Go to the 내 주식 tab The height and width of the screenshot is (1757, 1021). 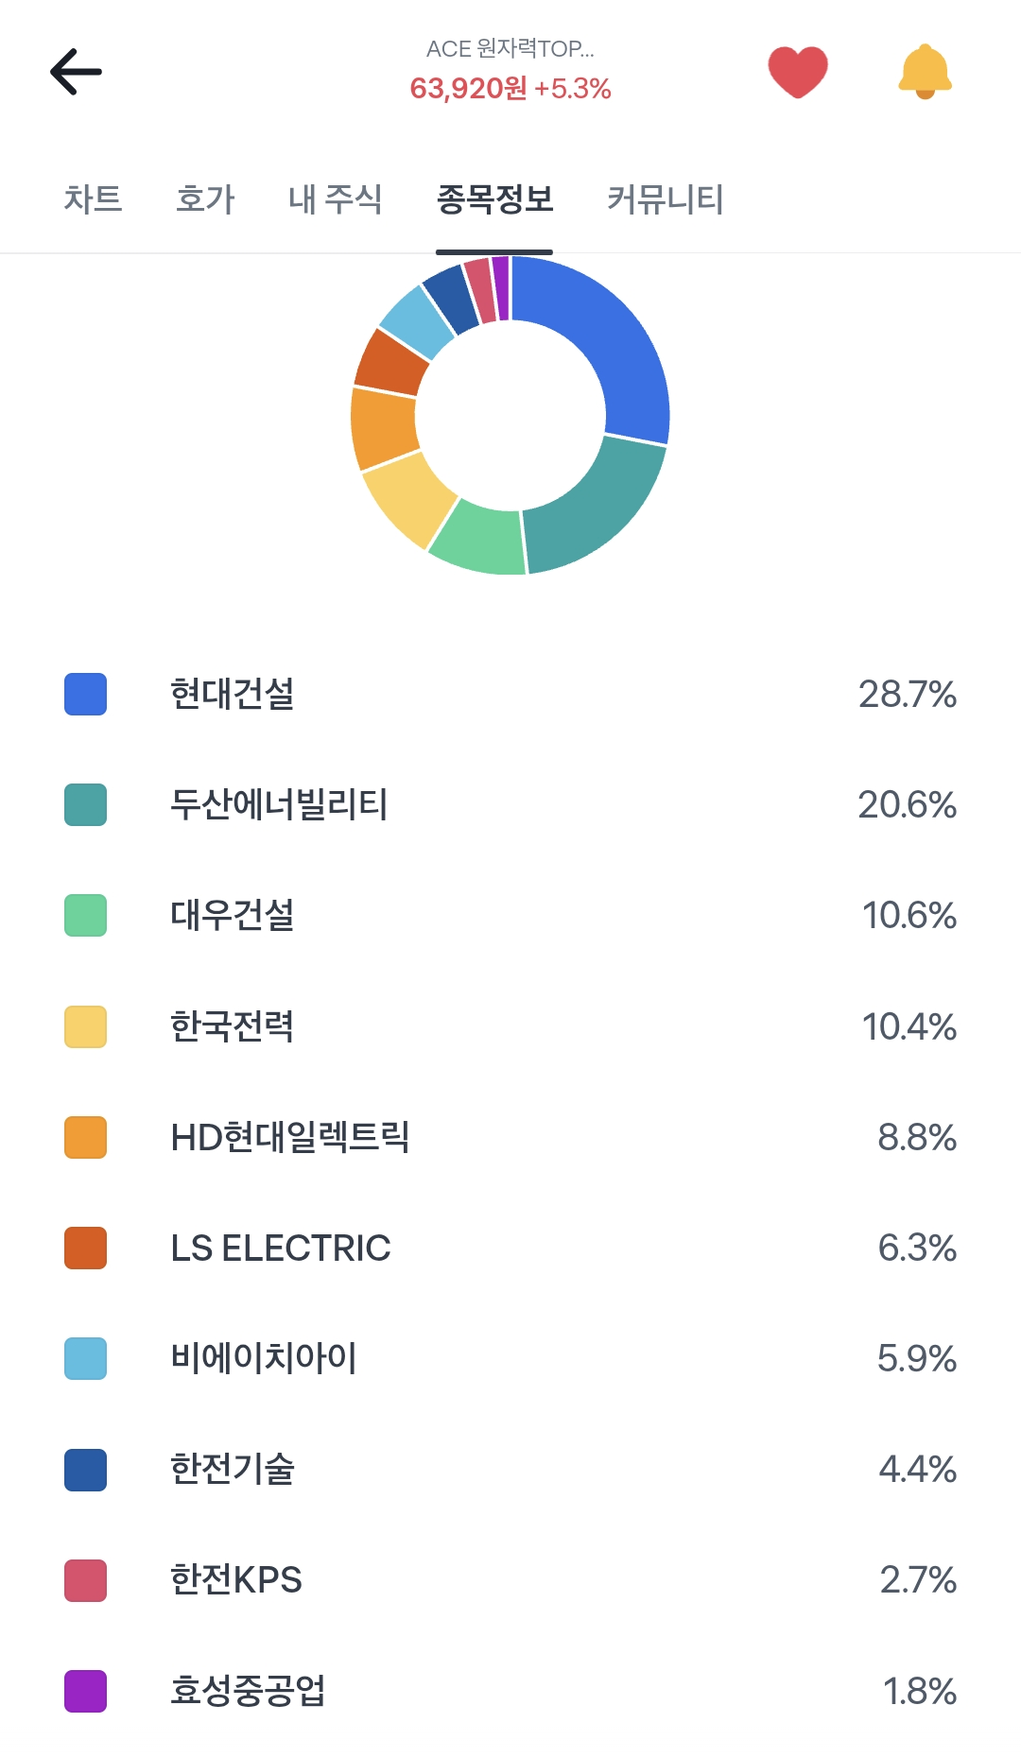coord(335,199)
